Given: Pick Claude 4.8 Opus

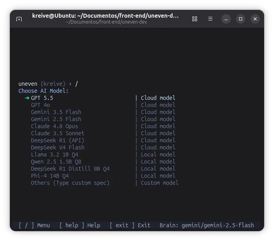Looking at the screenshot, I should tap(55, 126).
